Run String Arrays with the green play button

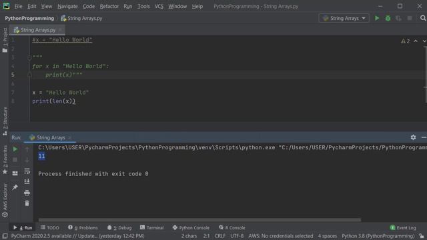click(377, 18)
